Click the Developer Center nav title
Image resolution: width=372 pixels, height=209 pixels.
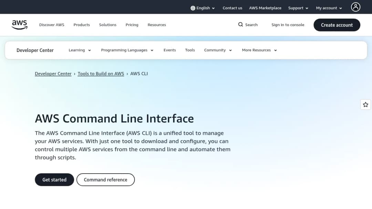click(x=35, y=50)
